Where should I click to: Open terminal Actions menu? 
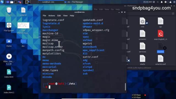click(52, 16)
